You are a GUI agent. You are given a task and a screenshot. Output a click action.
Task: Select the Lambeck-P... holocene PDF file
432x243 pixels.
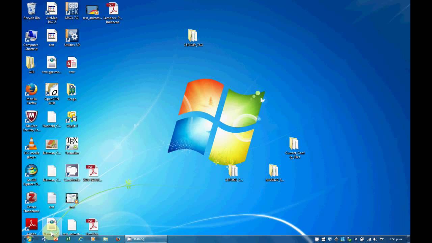(x=112, y=13)
